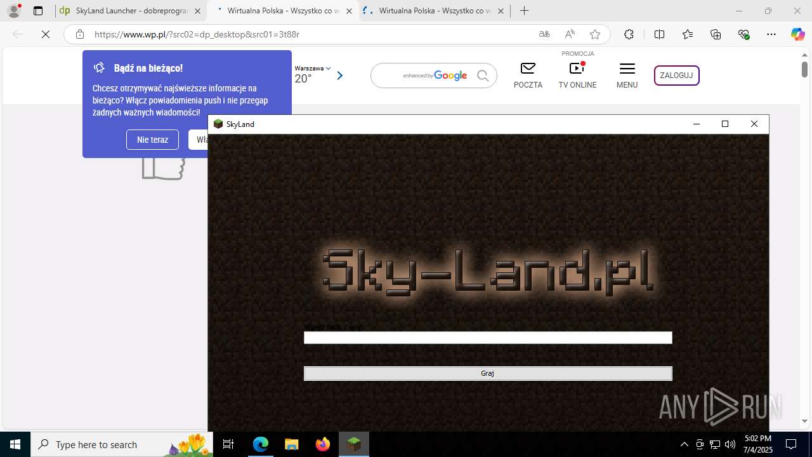Open Edge settings and more menu
The width and height of the screenshot is (812, 457).
[x=771, y=34]
